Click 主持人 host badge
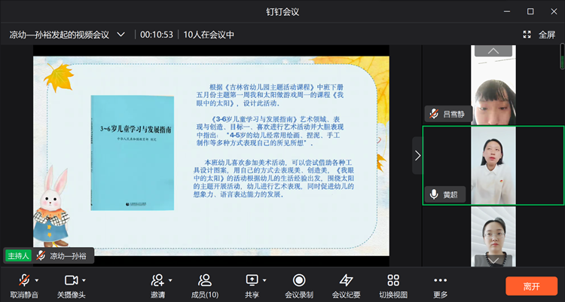Viewport: 565px width, 302px height. coord(18,256)
